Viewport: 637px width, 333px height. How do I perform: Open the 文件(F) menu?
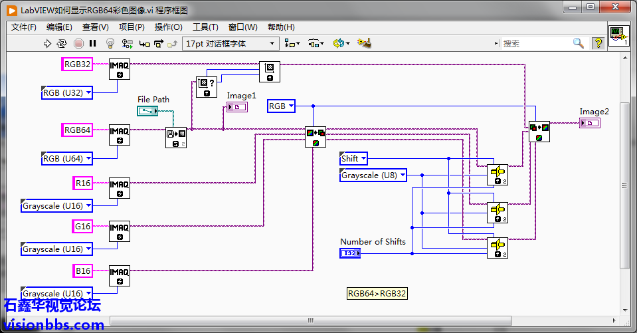point(23,27)
